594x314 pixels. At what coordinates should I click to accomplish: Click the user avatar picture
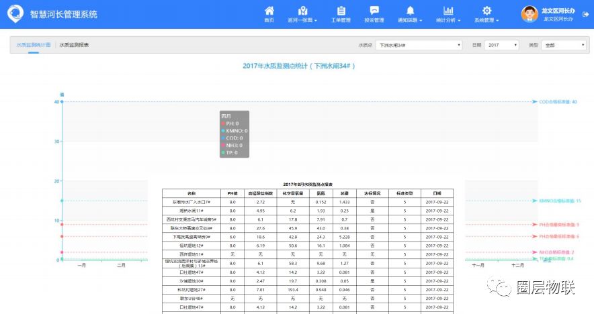point(529,14)
